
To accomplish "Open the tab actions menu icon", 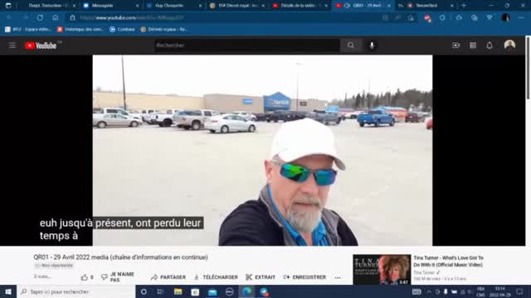I will coord(8,6).
